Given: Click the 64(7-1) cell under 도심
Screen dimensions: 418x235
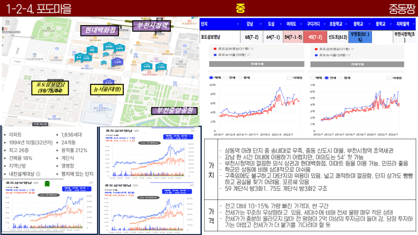Looking at the screenshot, I should [274, 37].
